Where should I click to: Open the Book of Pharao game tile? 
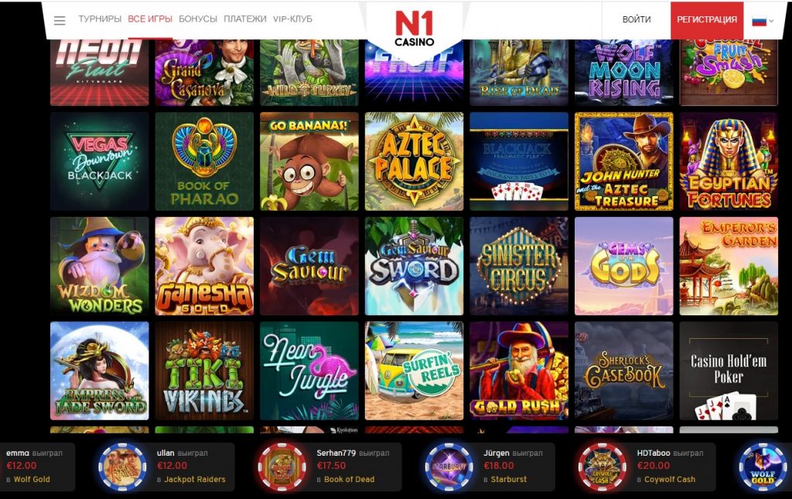(x=204, y=161)
